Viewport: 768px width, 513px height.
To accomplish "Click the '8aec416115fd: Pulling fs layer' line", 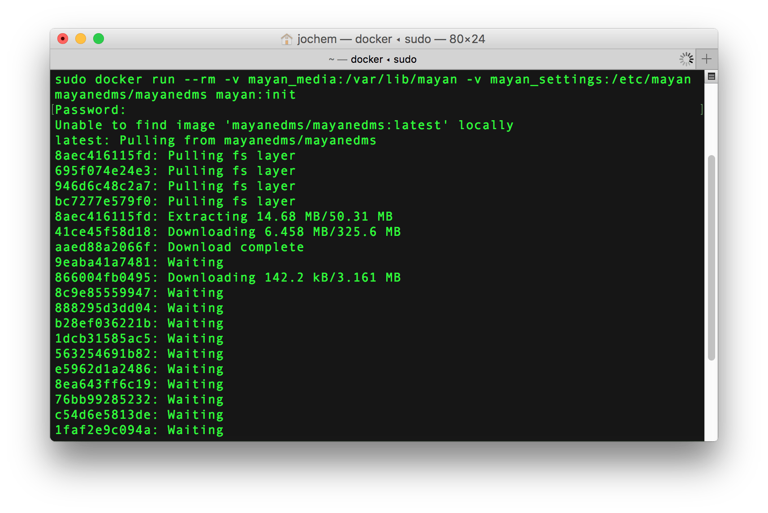I will [x=175, y=156].
